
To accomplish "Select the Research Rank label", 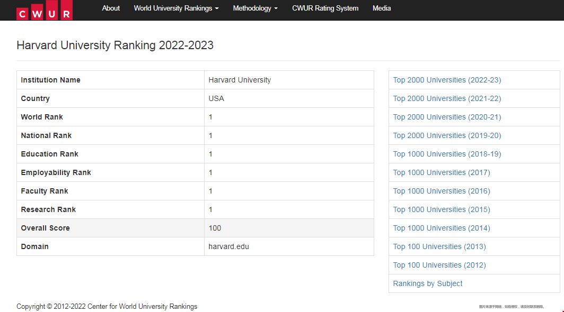I will pyautogui.click(x=48, y=210).
